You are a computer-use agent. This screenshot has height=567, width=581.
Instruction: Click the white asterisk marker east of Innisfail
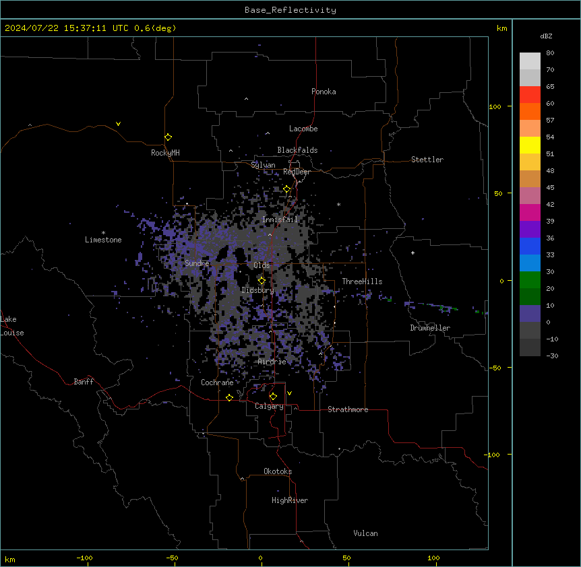click(x=338, y=204)
